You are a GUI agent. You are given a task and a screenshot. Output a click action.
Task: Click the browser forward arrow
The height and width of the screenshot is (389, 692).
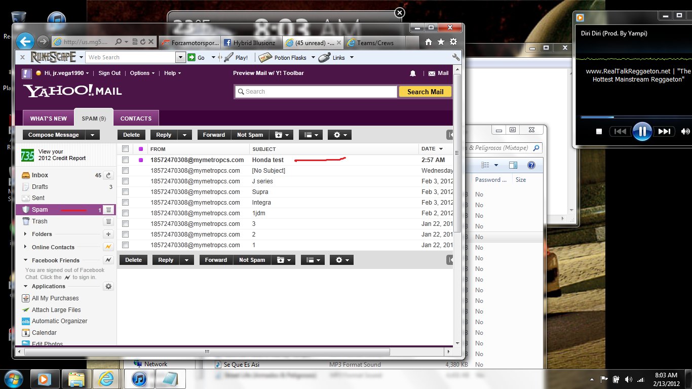click(x=43, y=42)
